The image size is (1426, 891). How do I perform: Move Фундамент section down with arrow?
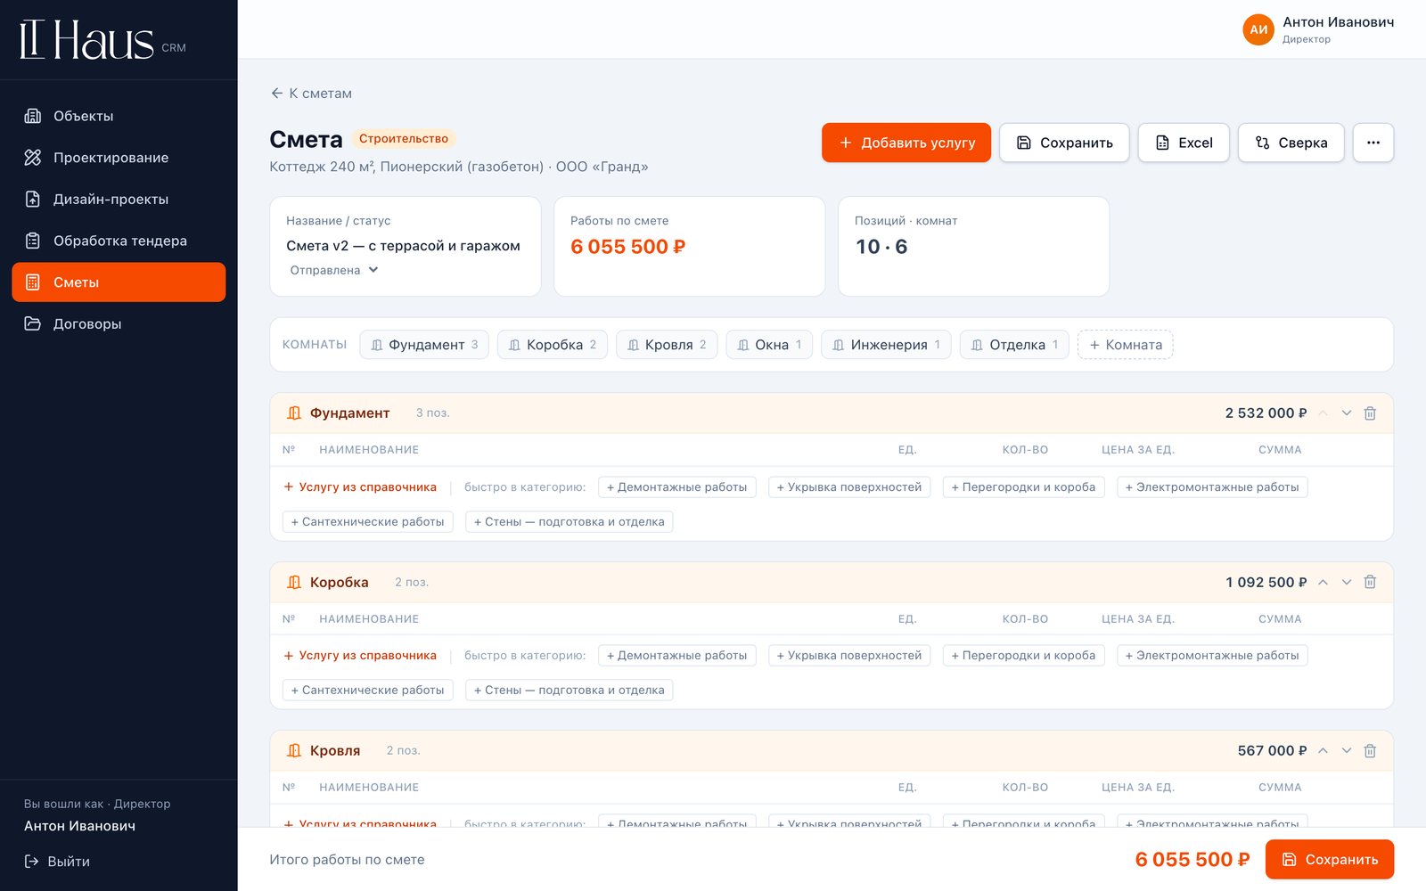[1347, 413]
